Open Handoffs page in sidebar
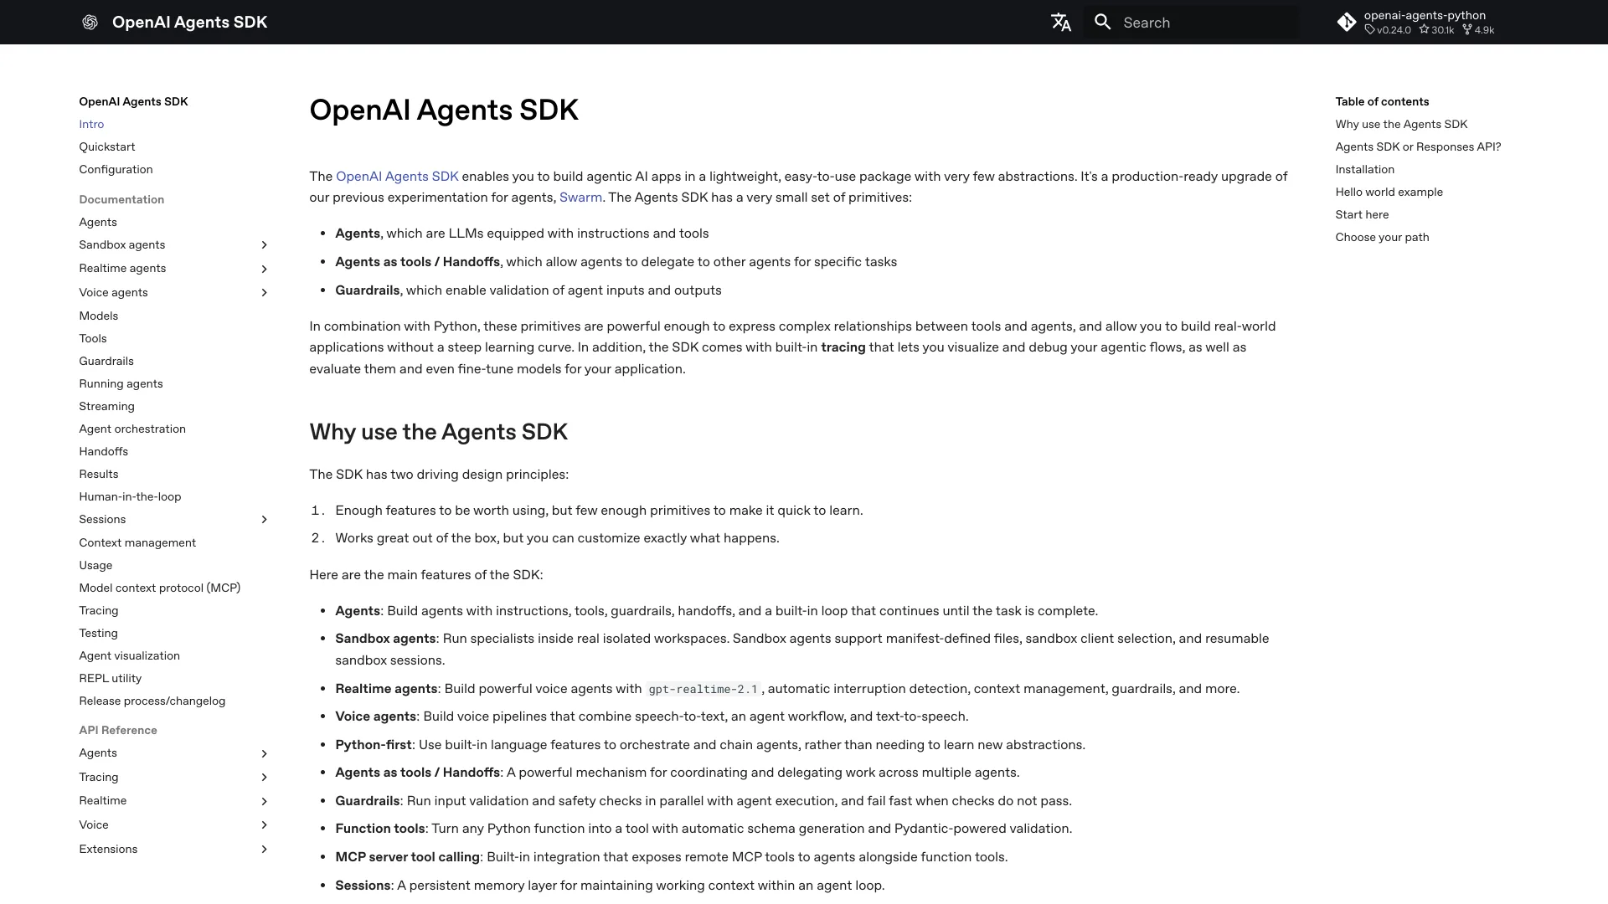The width and height of the screenshot is (1608, 904). coord(103,451)
